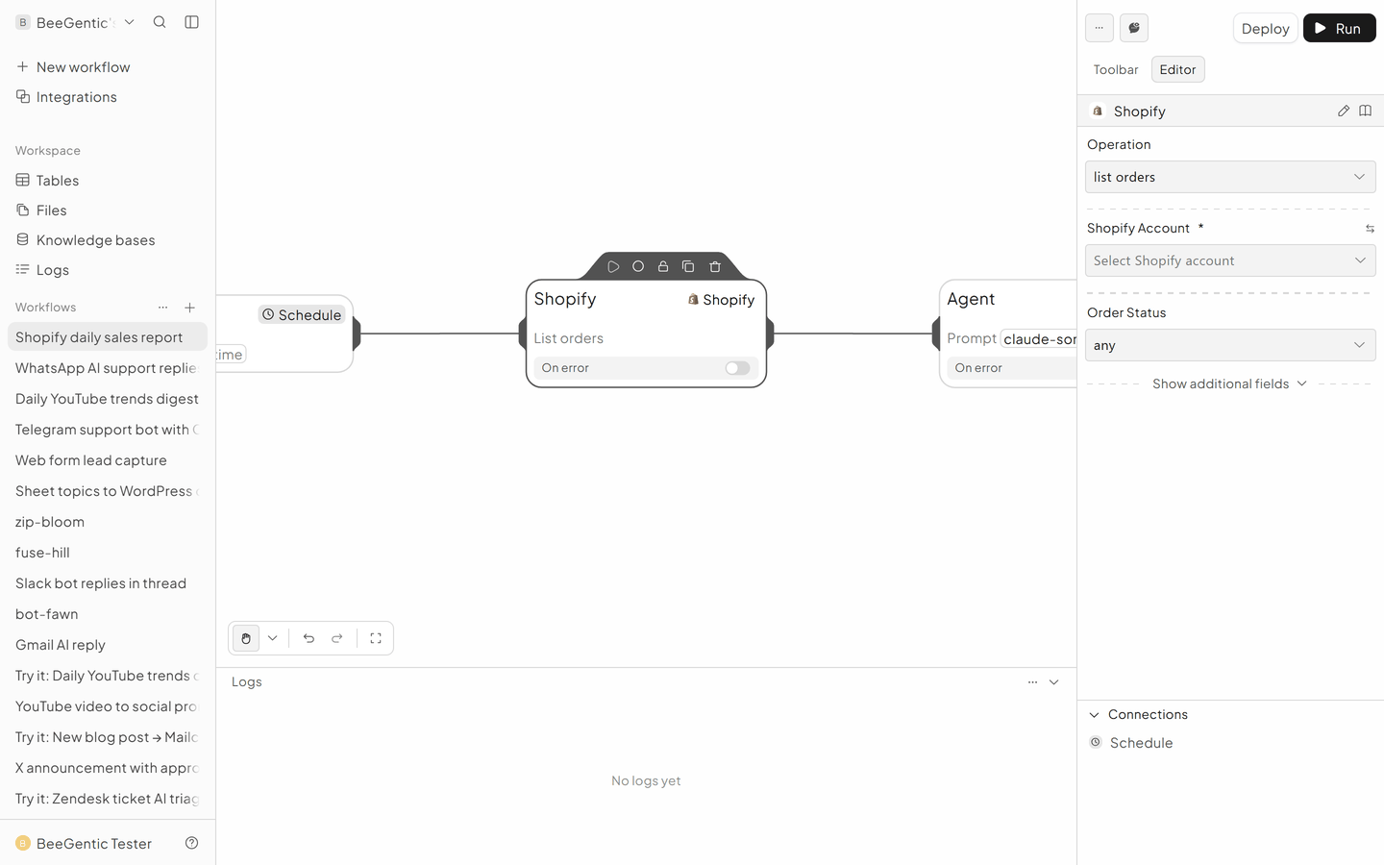Image resolution: width=1384 pixels, height=865 pixels.
Task: Collapse the Logs panel with its chevron
Action: click(x=1054, y=682)
